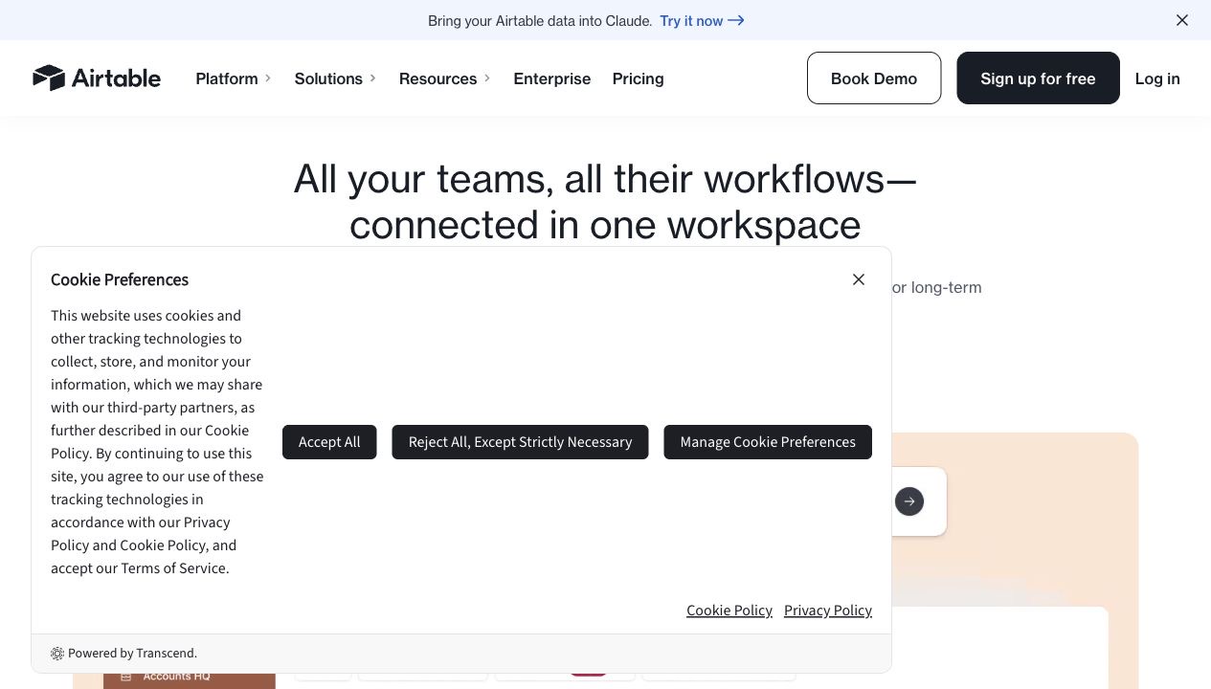
Task: Click the dark circular arrow button
Action: (x=909, y=501)
